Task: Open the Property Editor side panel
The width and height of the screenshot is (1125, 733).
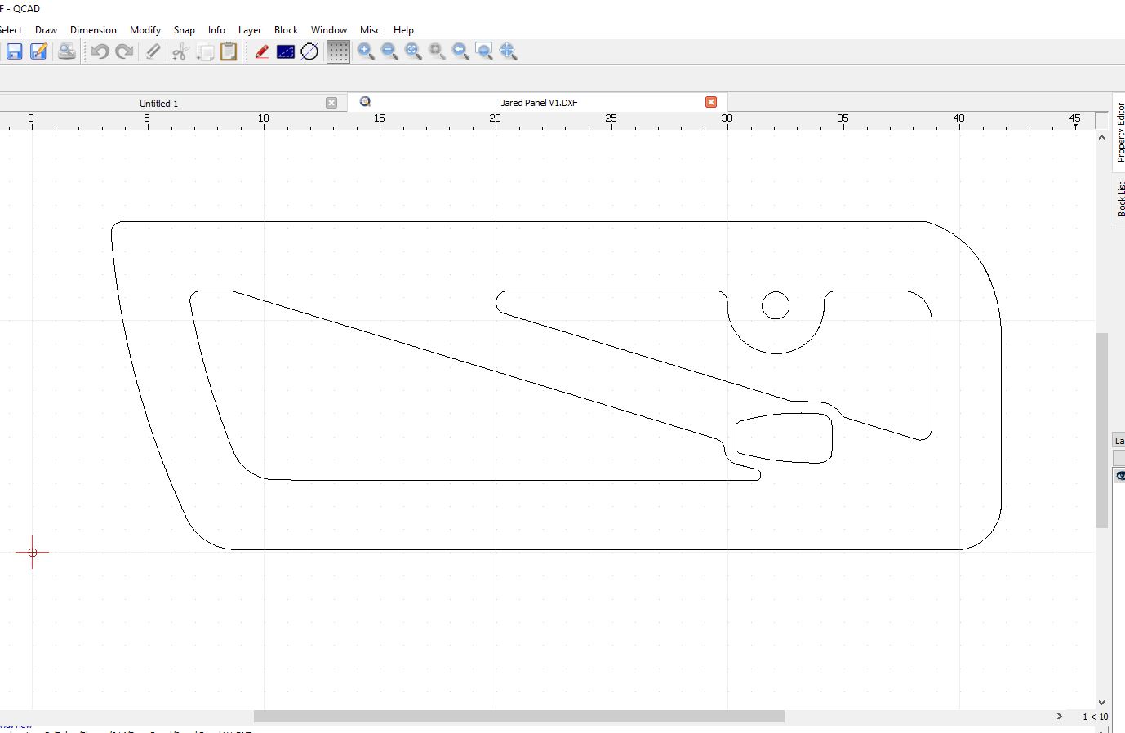Action: [x=1120, y=132]
